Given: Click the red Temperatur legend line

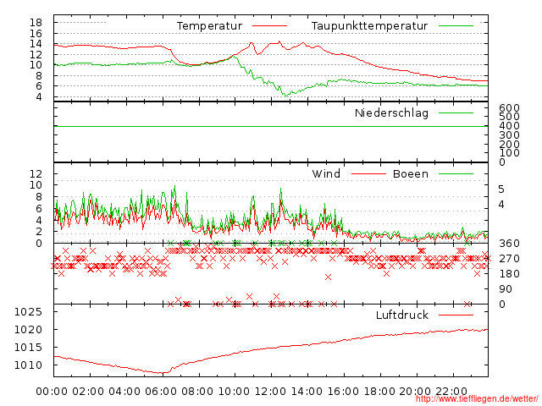Looking at the screenshot, I should click(269, 26).
